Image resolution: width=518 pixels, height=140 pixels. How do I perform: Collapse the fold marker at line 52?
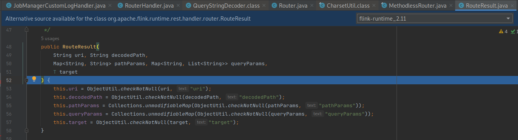tap(26, 80)
